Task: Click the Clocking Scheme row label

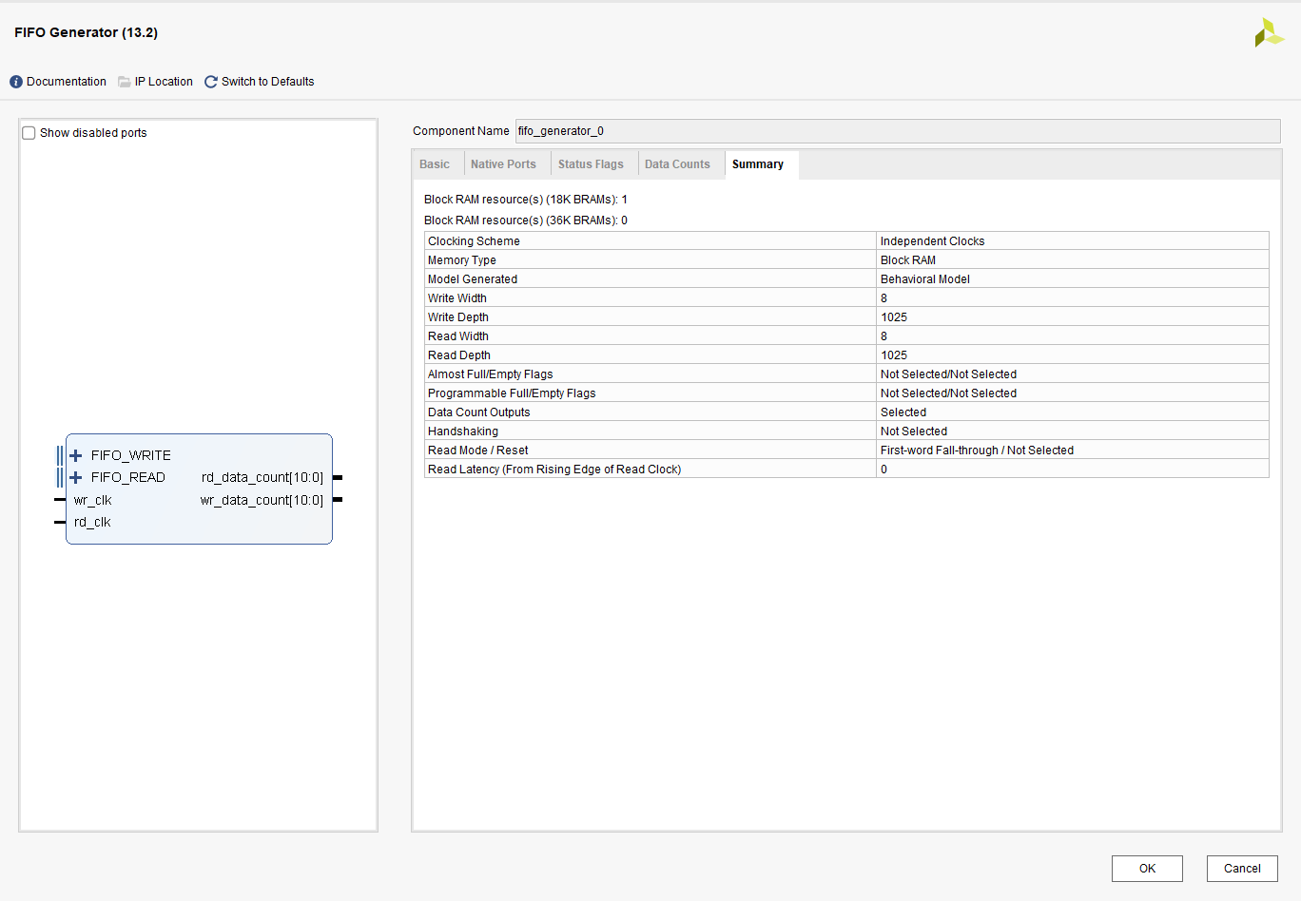Action: 474,241
